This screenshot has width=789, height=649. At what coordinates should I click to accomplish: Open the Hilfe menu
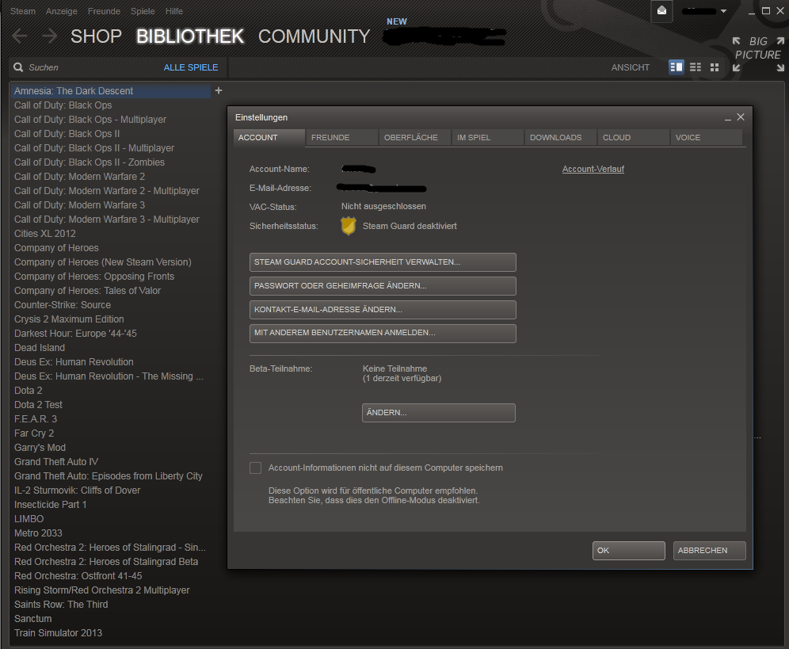coord(174,11)
